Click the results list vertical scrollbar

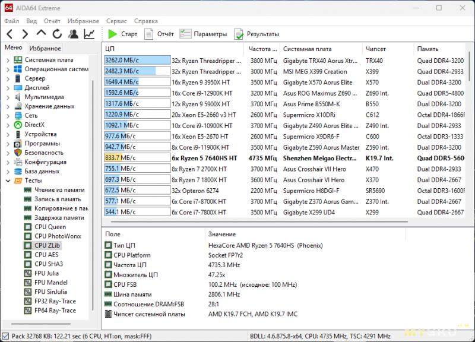[x=470, y=66]
